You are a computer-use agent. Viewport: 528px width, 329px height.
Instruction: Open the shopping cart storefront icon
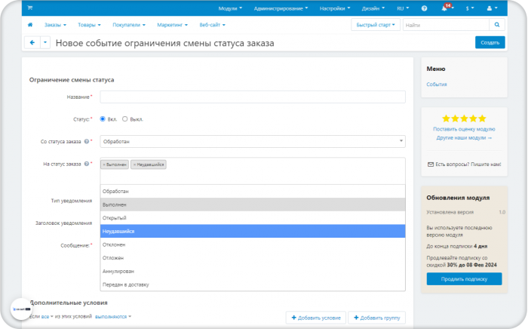[x=30, y=8]
